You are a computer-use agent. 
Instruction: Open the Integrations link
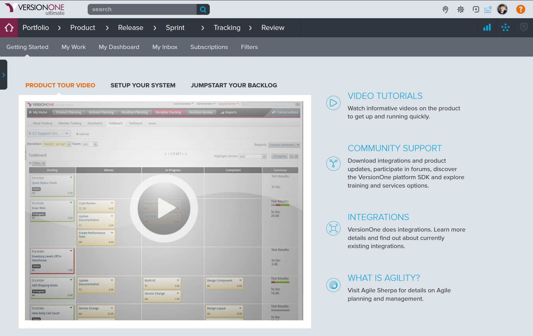tap(378, 217)
